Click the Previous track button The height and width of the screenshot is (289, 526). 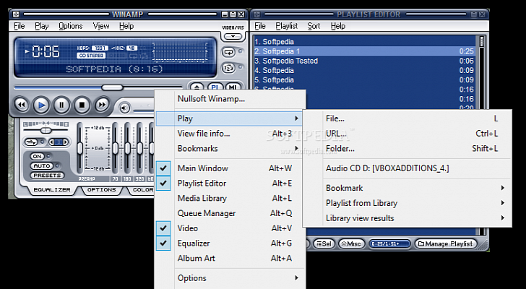(x=22, y=105)
